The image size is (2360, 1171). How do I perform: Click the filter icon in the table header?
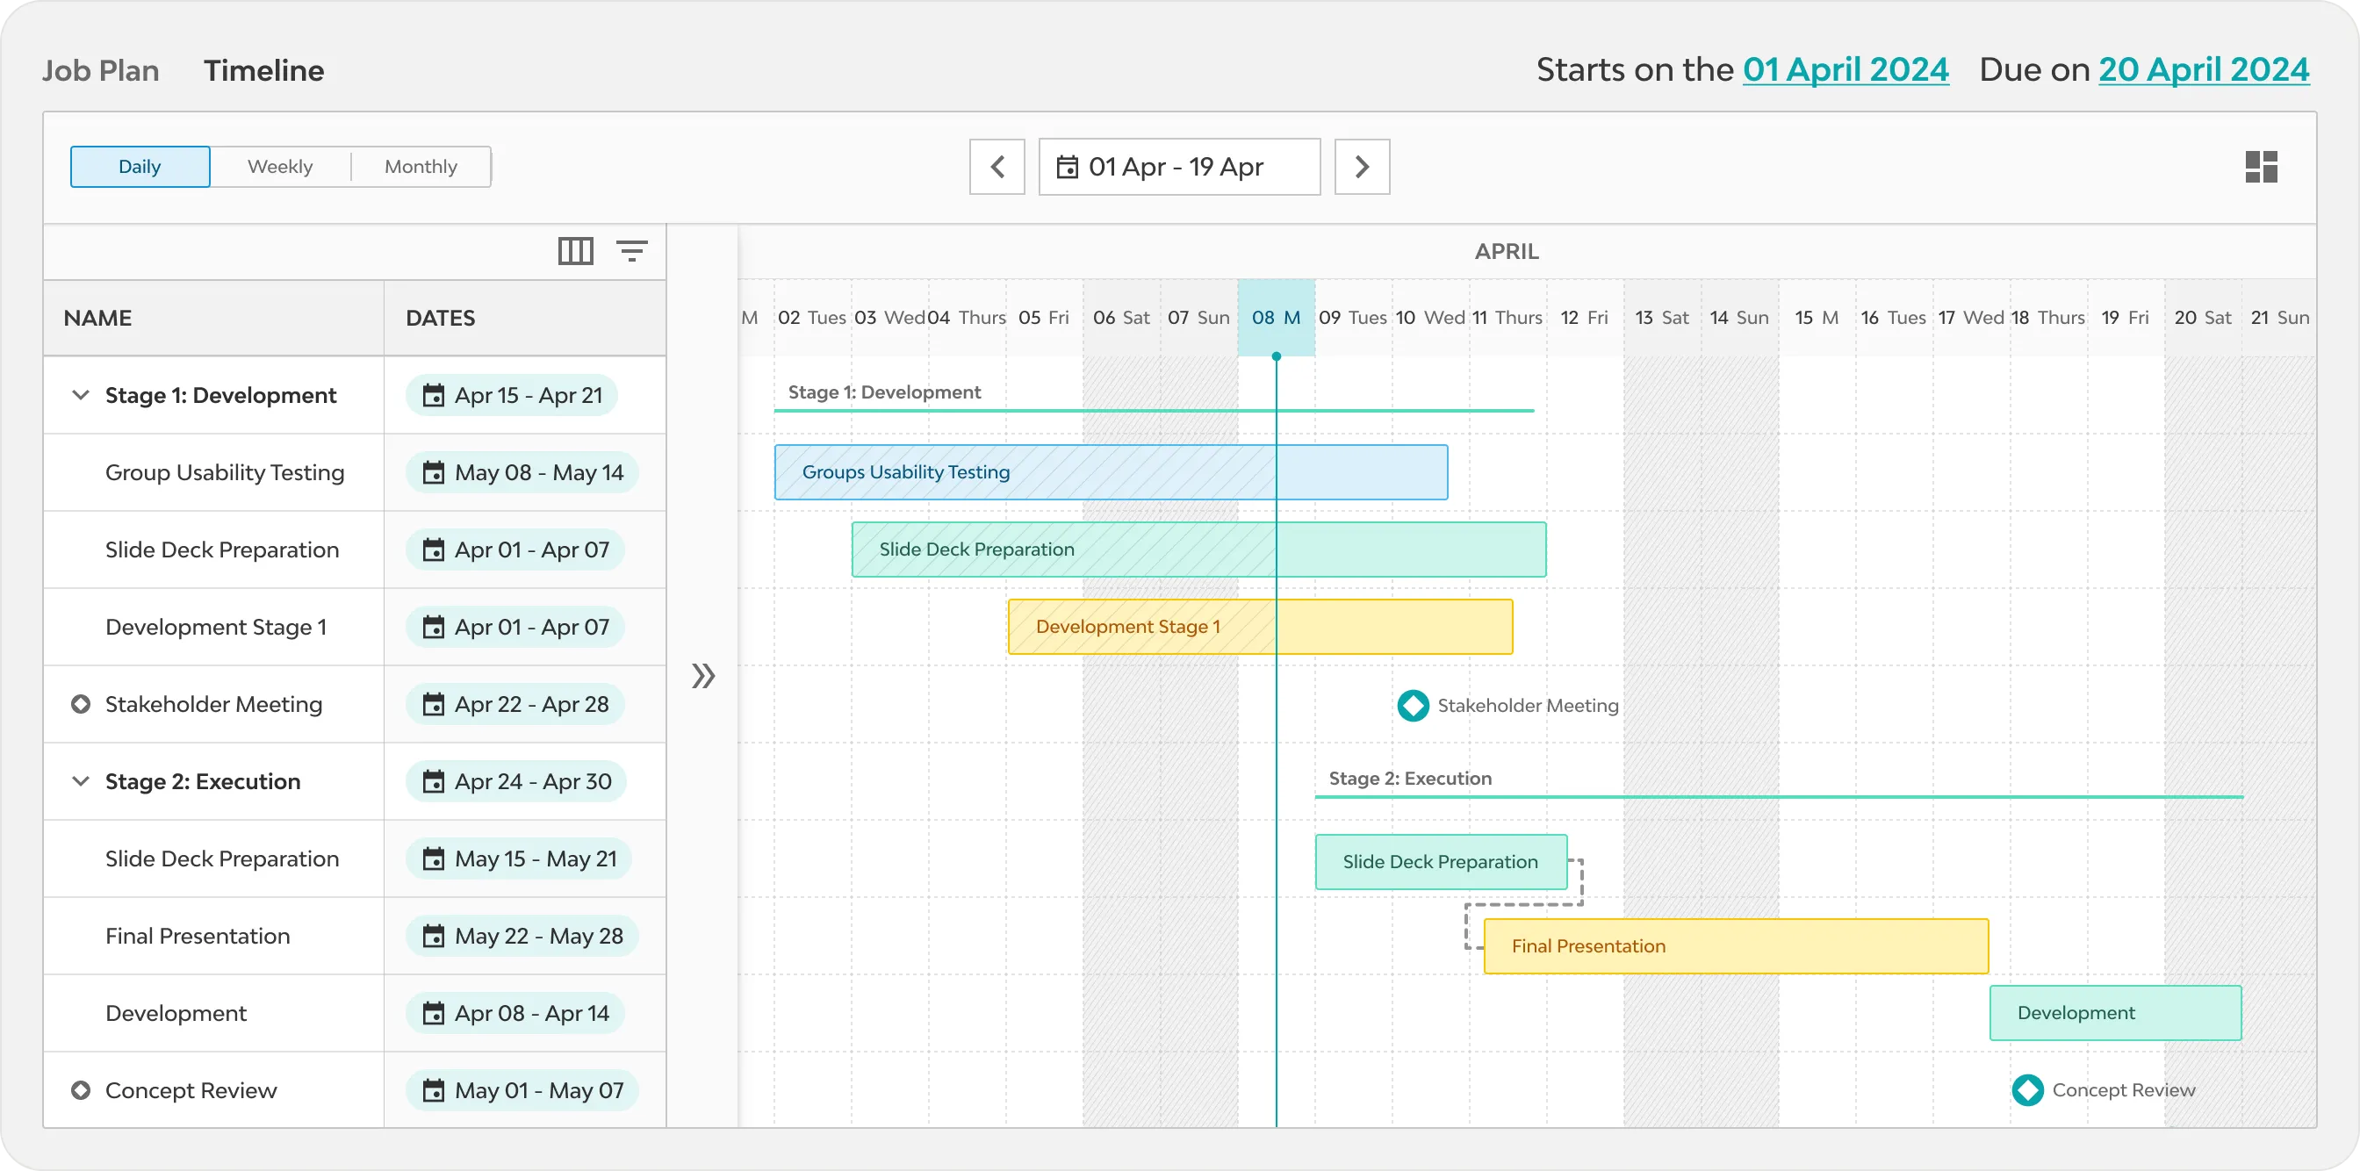click(631, 251)
